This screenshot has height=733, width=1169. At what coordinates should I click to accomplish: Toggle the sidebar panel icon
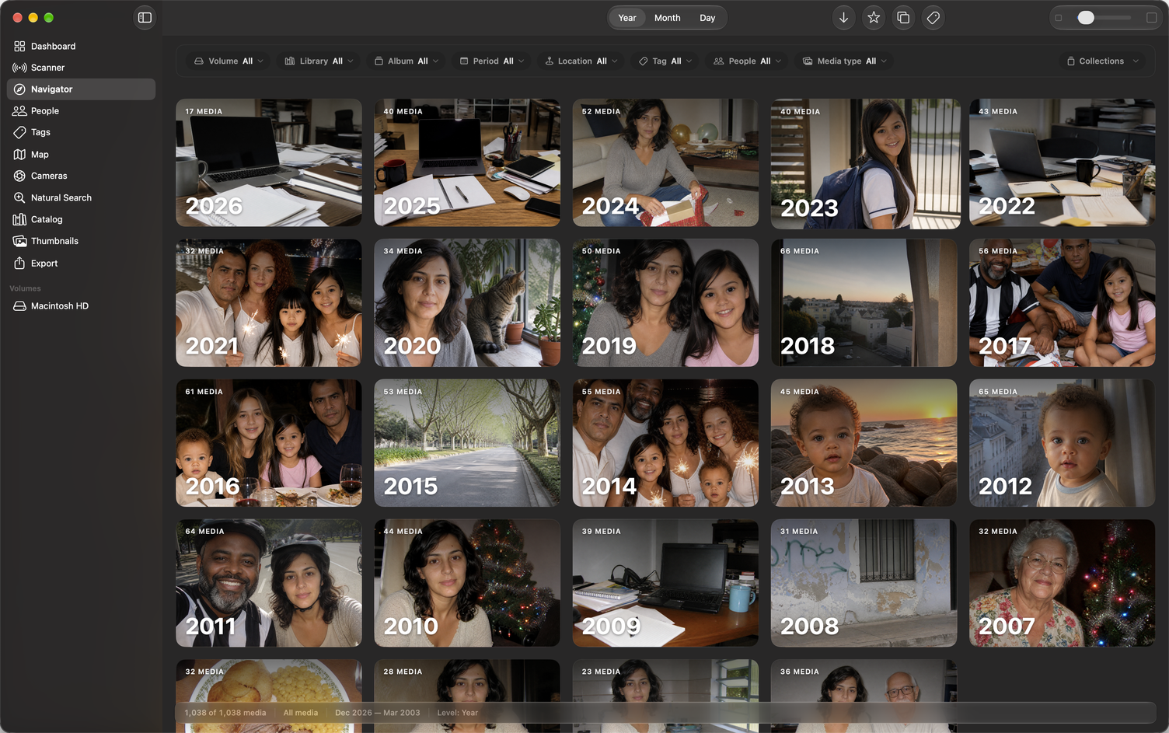point(145,17)
